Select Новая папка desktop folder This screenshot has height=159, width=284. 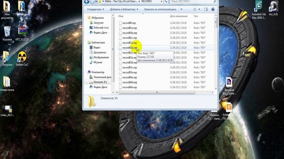pos(7,83)
